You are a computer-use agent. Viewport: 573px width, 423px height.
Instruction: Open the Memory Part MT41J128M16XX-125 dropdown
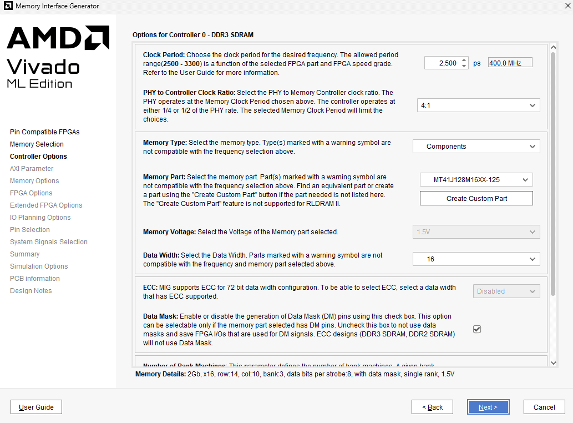point(476,179)
